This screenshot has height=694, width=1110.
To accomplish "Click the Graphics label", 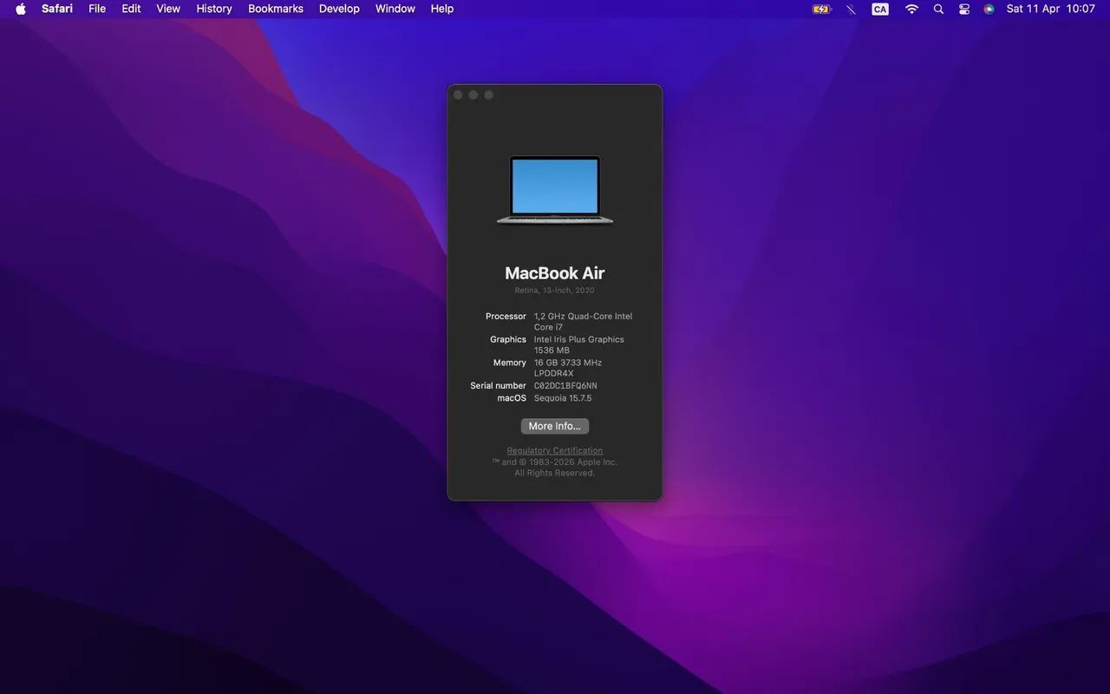I will pyautogui.click(x=508, y=339).
